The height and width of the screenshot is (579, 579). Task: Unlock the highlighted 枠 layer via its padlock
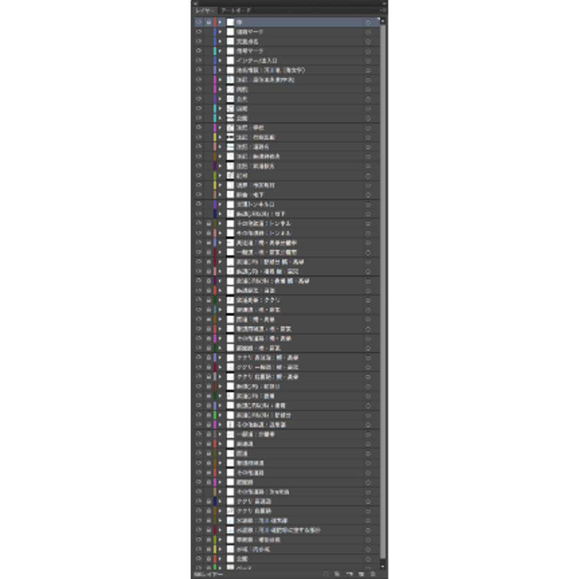click(208, 22)
